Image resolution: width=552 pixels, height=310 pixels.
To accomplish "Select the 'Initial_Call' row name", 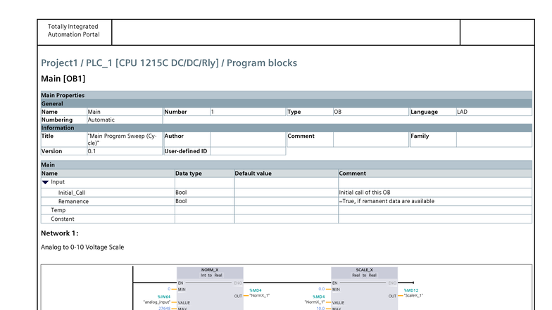I will point(72,193).
